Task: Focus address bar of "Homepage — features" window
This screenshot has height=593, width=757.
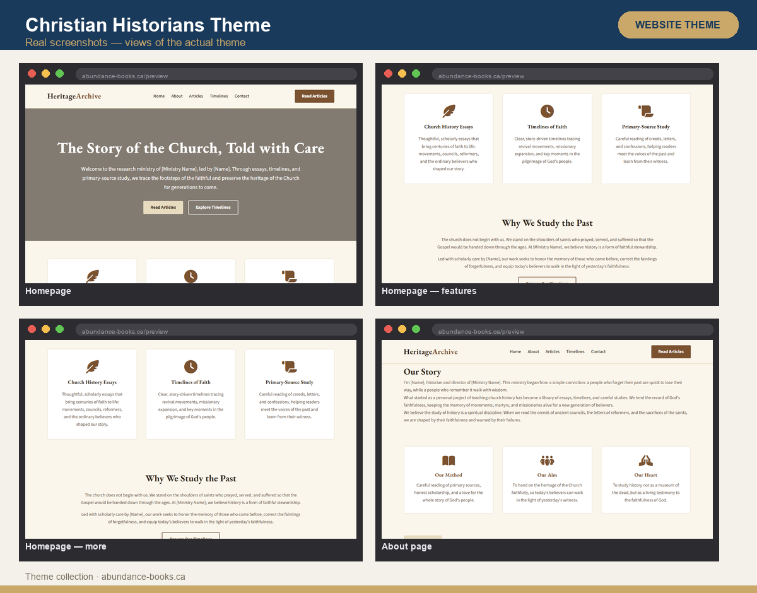Action: point(573,75)
